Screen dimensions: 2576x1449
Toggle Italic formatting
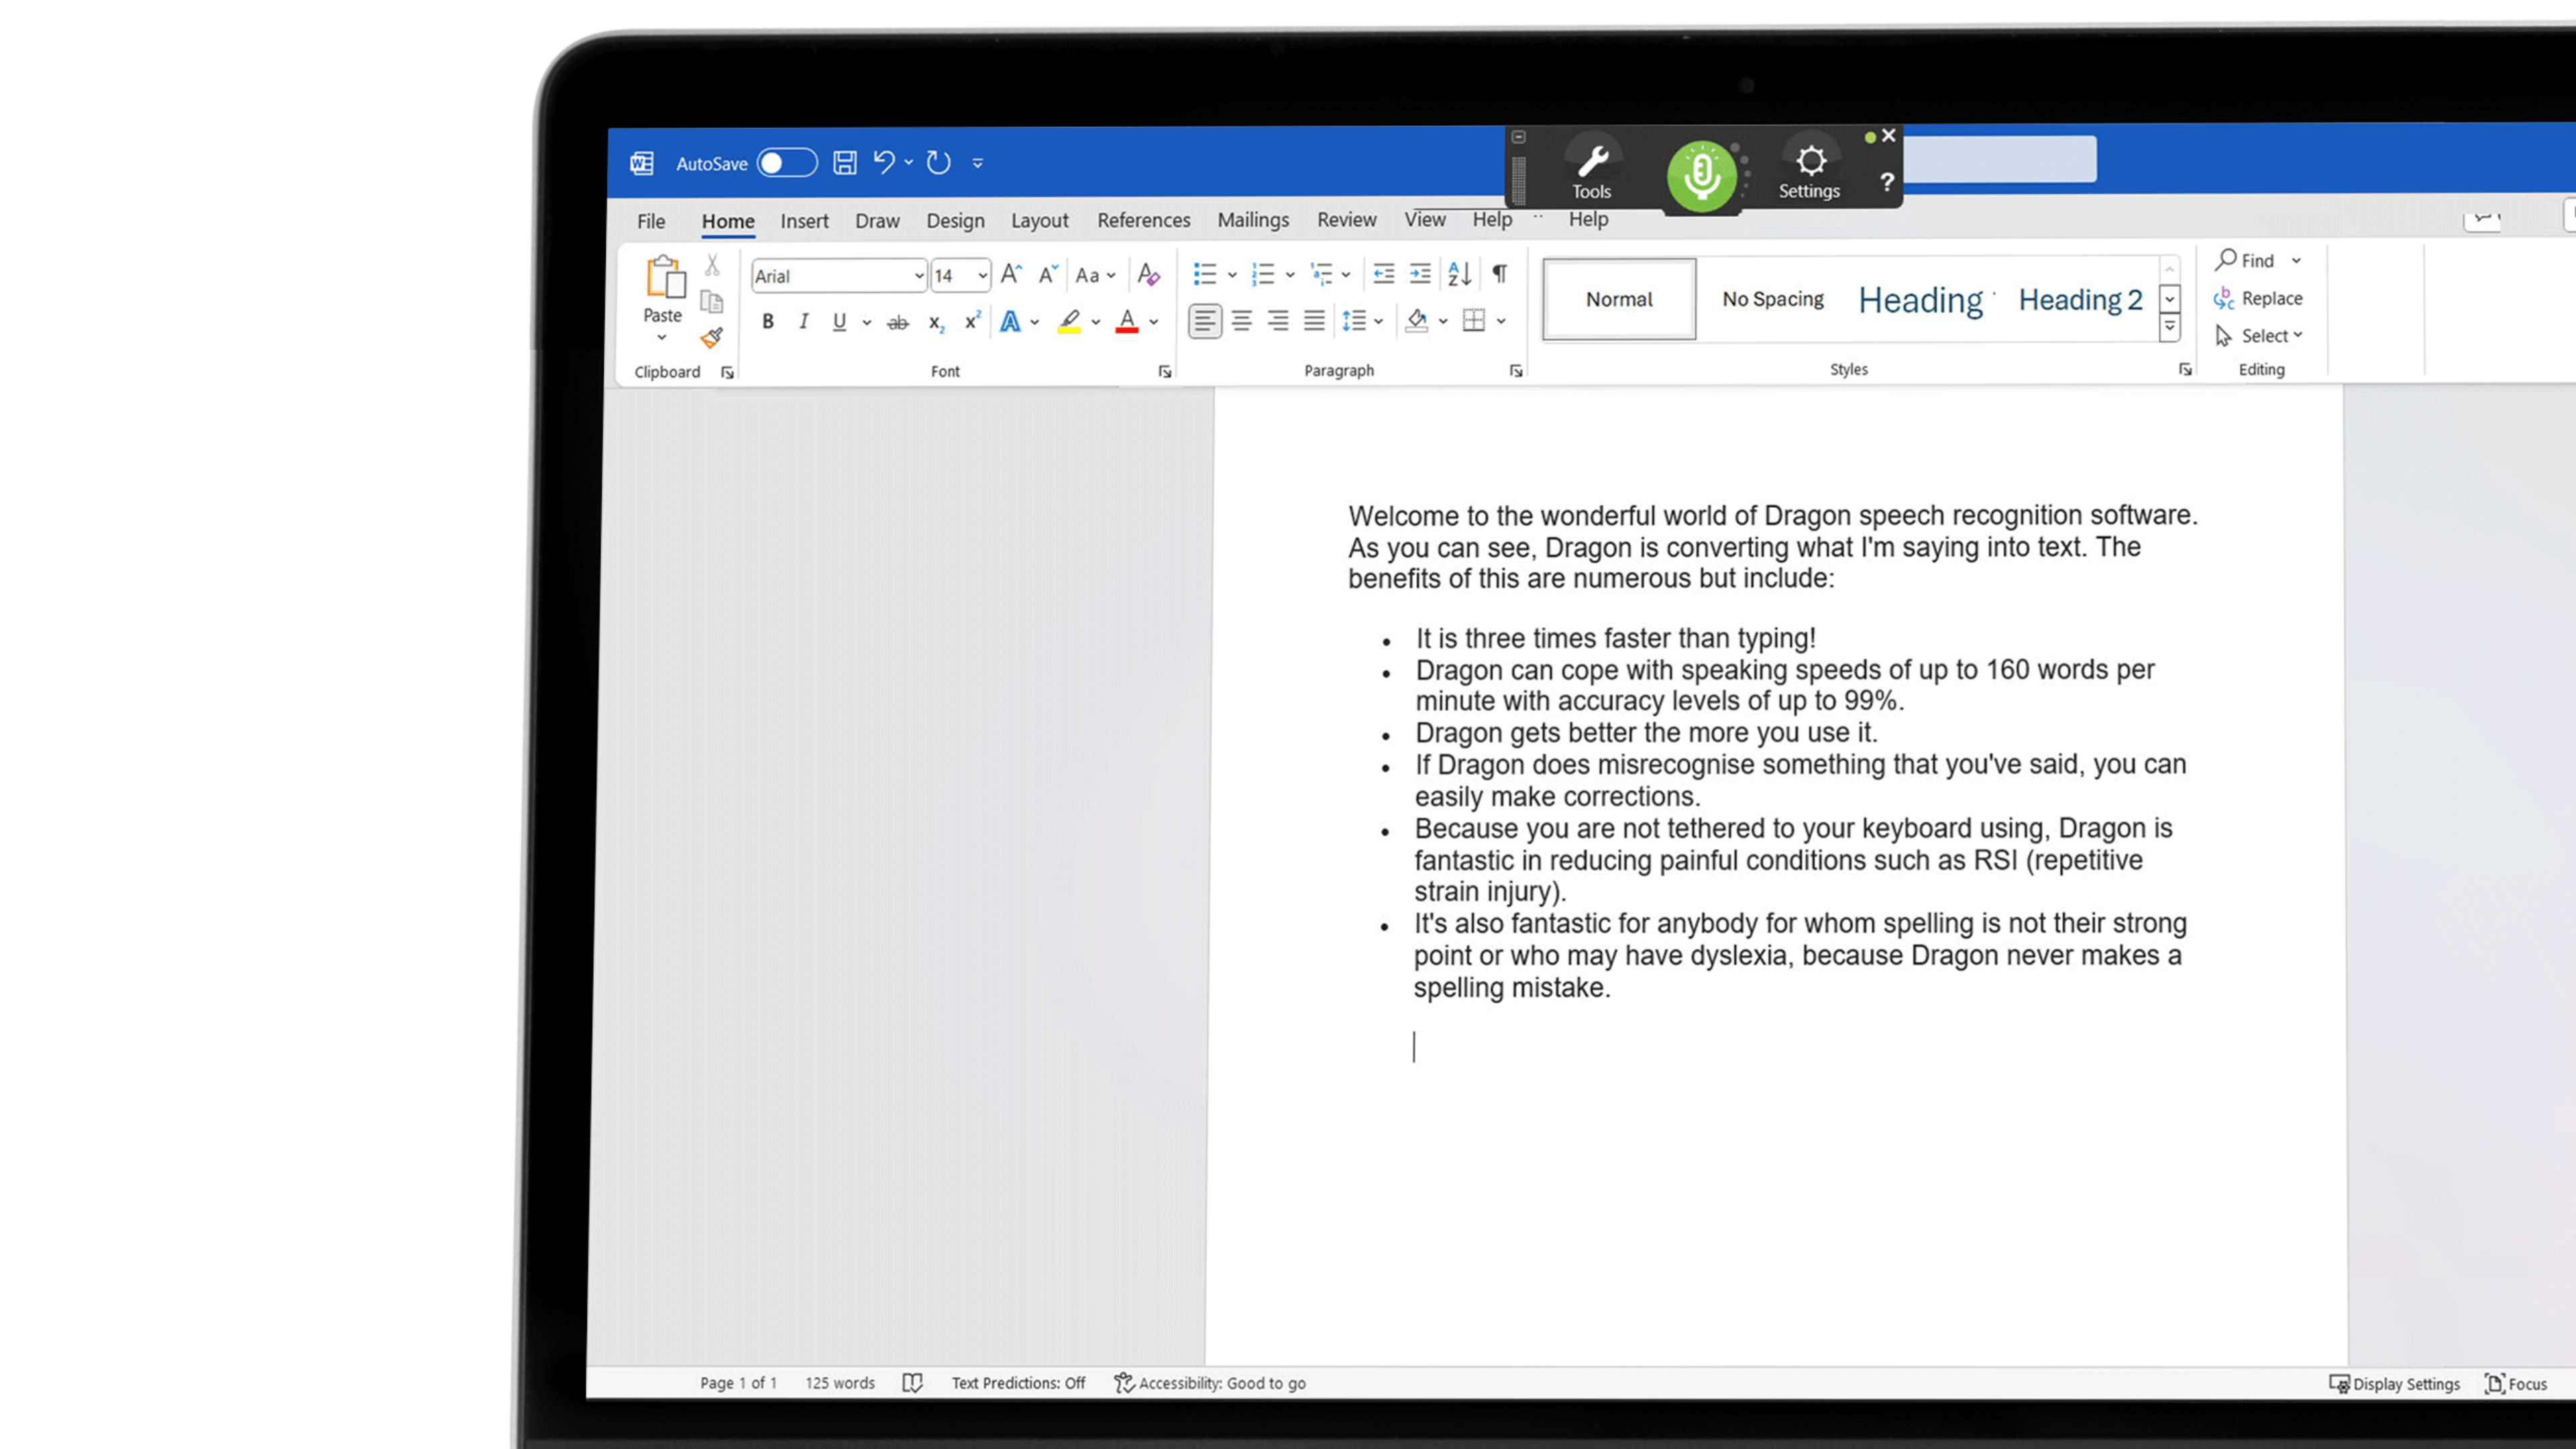point(803,322)
